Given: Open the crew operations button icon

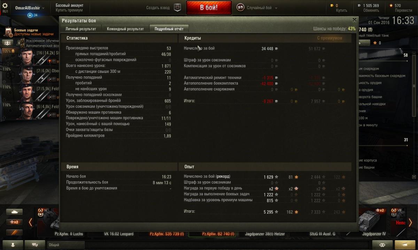Looking at the screenshot, I should [x=8, y=43].
